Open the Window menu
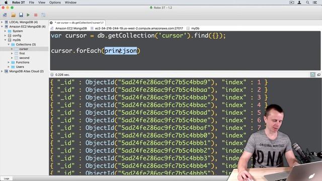322x181 pixels. coord(70,3)
